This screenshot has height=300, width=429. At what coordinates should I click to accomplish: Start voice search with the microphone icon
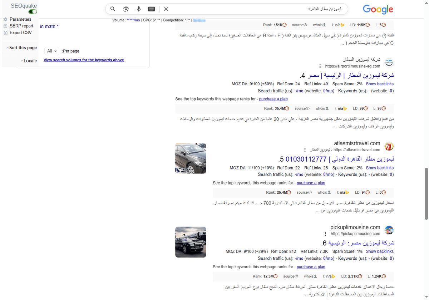[139, 9]
